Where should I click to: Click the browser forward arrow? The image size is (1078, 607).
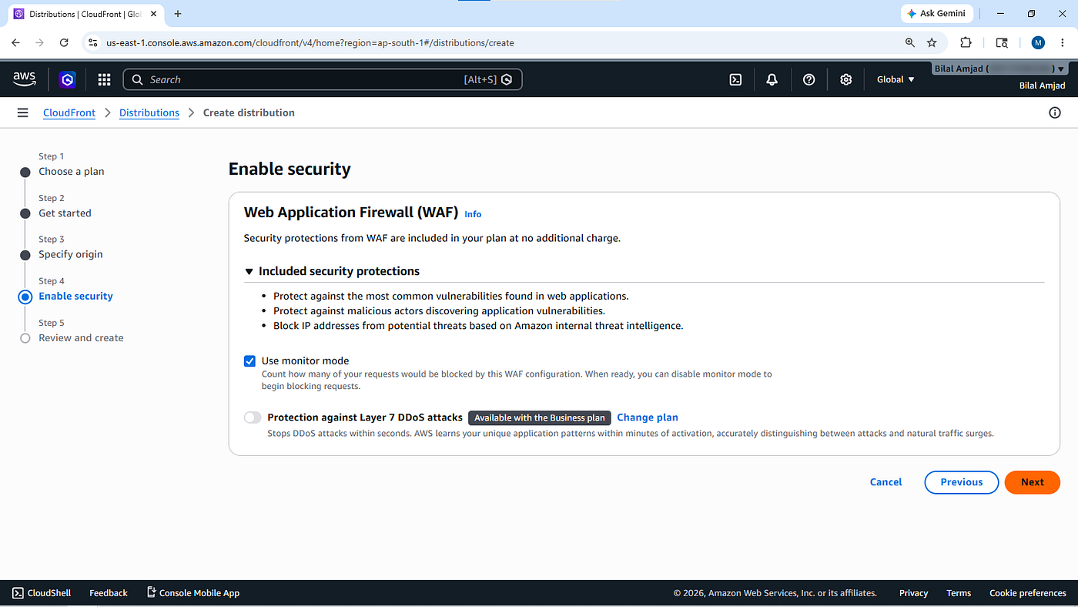pos(40,42)
